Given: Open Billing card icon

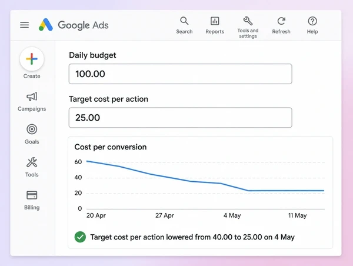Looking at the screenshot, I should (32, 195).
